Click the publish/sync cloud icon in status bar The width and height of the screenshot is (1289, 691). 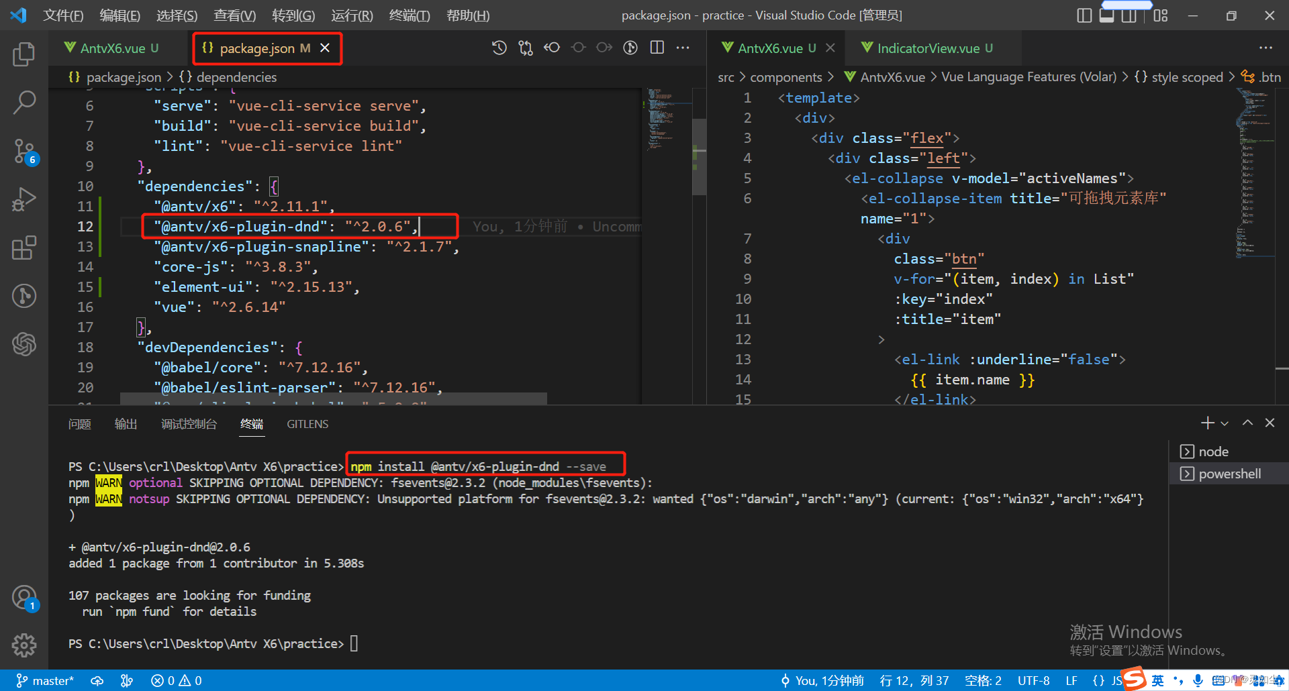pyautogui.click(x=97, y=681)
